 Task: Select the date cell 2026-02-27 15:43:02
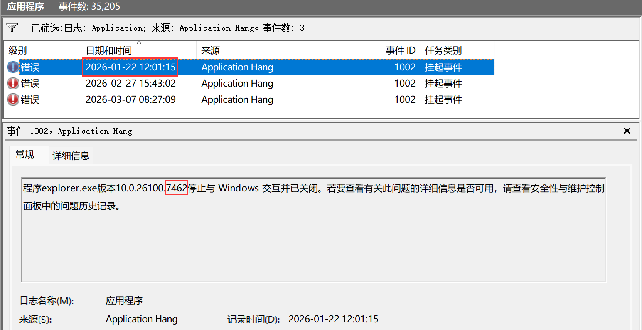(130, 84)
